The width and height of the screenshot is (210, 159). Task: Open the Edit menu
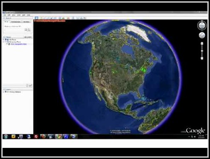click(9, 15)
